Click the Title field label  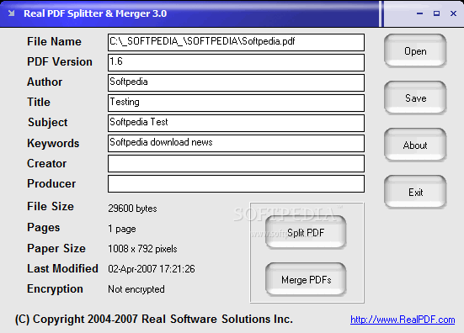39,102
